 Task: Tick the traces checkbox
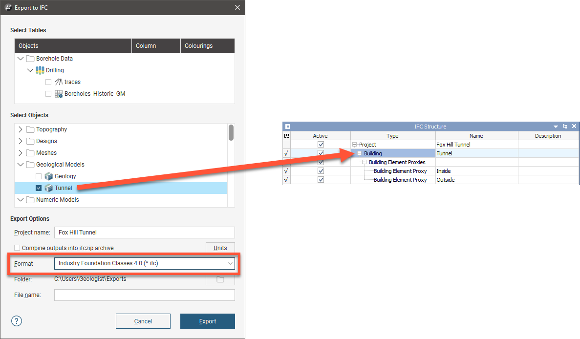(x=48, y=82)
